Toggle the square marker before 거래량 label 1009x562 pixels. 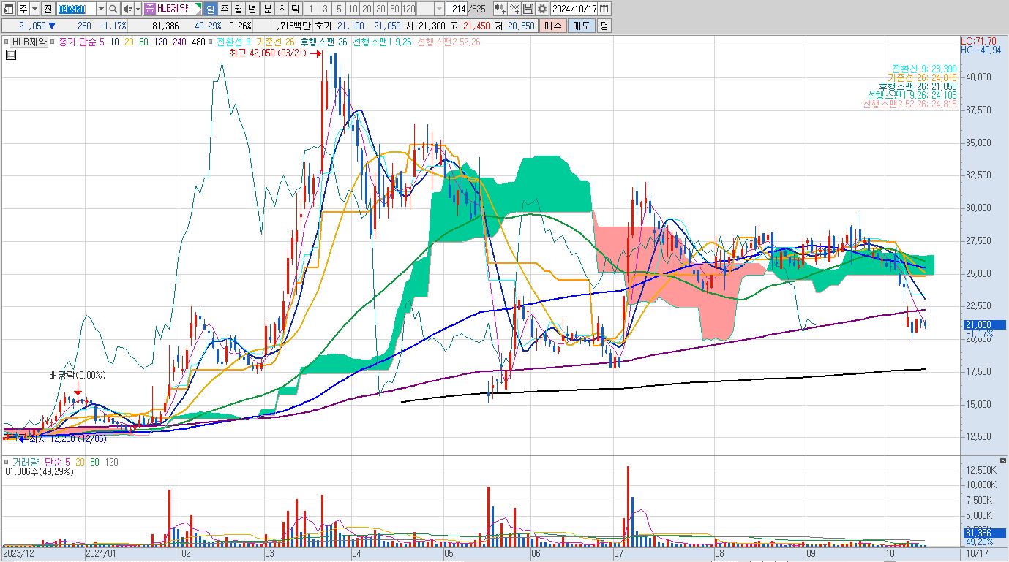click(x=7, y=463)
